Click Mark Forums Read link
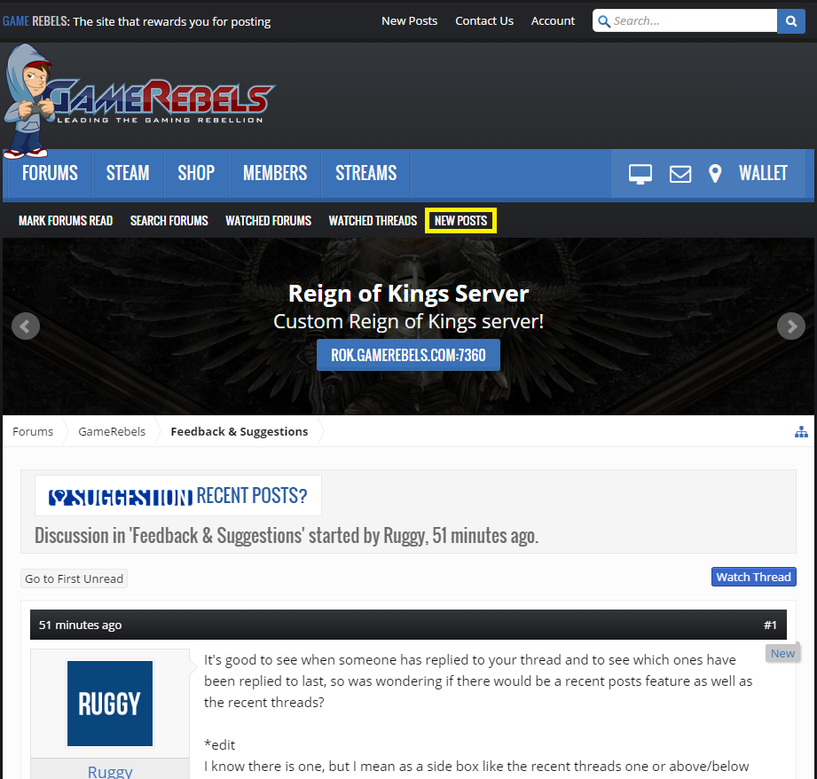The height and width of the screenshot is (779, 817). (x=66, y=221)
